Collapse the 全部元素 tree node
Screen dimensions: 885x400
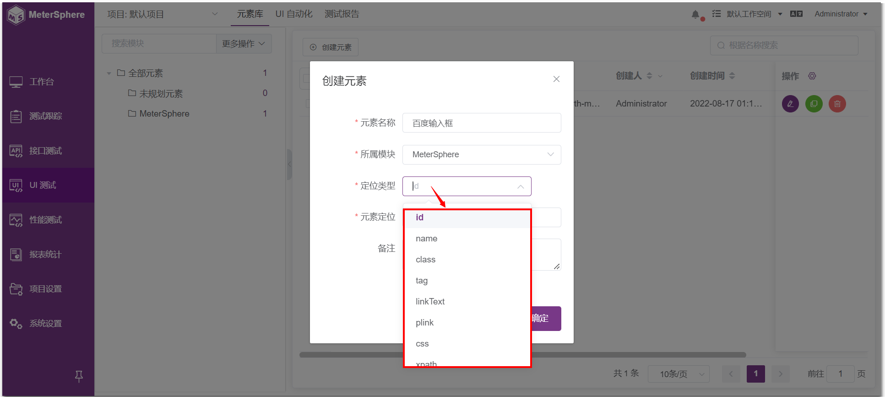coord(109,73)
